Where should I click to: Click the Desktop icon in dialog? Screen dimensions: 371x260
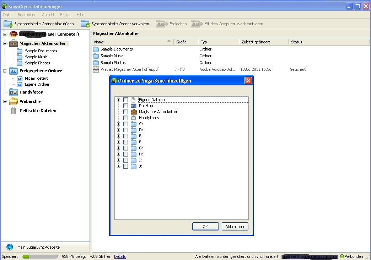[134, 106]
